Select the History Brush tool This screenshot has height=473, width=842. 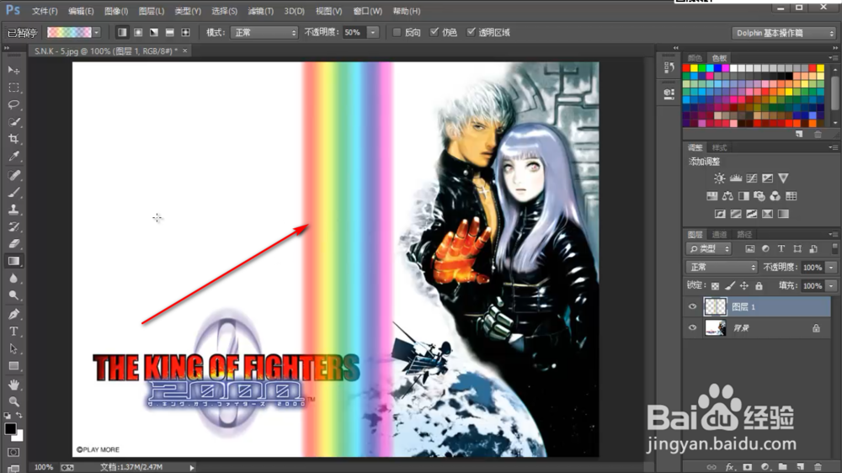[x=13, y=226]
